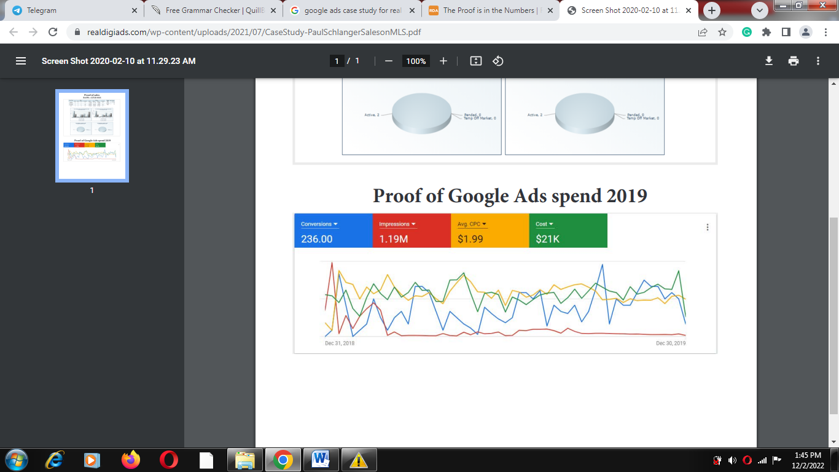Rotate the PDF counterclockwise
Image resolution: width=839 pixels, height=472 pixels.
[x=498, y=61]
